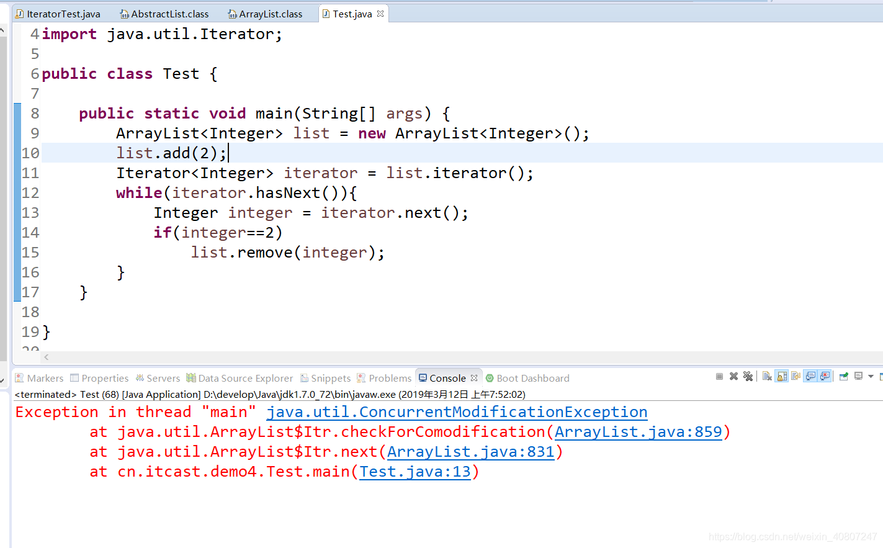This screenshot has height=548, width=883.
Task: Click the Display Selected Console icon
Action: coord(859,376)
